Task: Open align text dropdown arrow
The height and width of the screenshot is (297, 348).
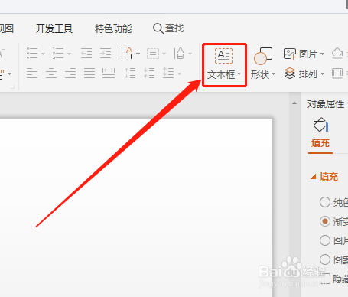Action: click(164, 54)
